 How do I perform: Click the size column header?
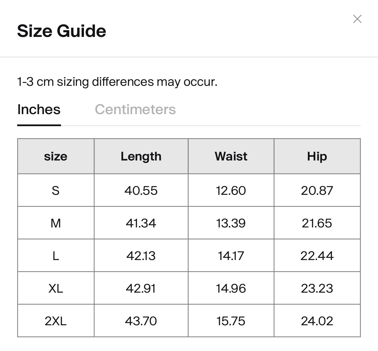click(56, 156)
